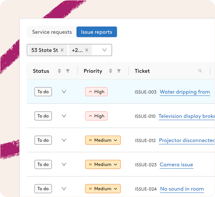Screen dimensions: 215x197
Task: Expand status chevron in ISSUE-023 row
Action: click(x=64, y=164)
